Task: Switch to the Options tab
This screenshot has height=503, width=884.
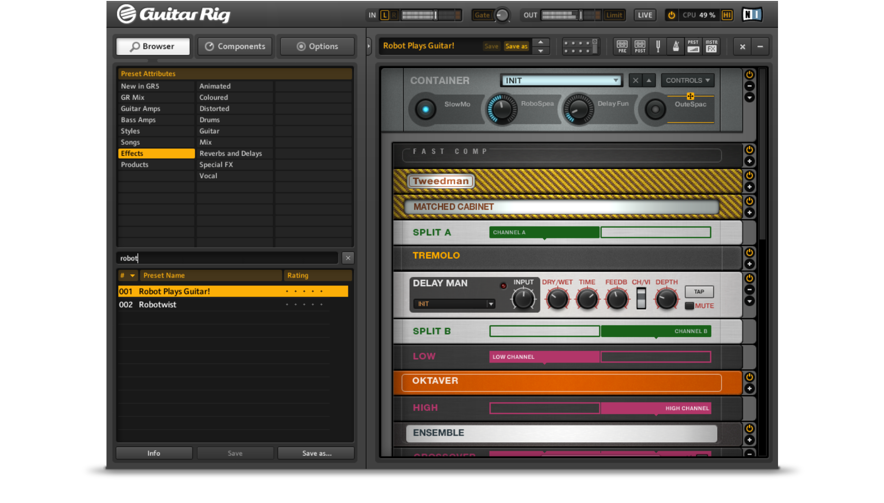Action: click(x=317, y=46)
